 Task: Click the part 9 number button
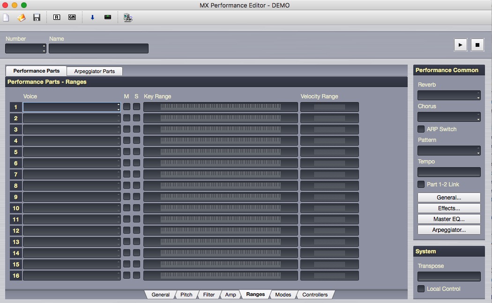pyautogui.click(x=15, y=197)
